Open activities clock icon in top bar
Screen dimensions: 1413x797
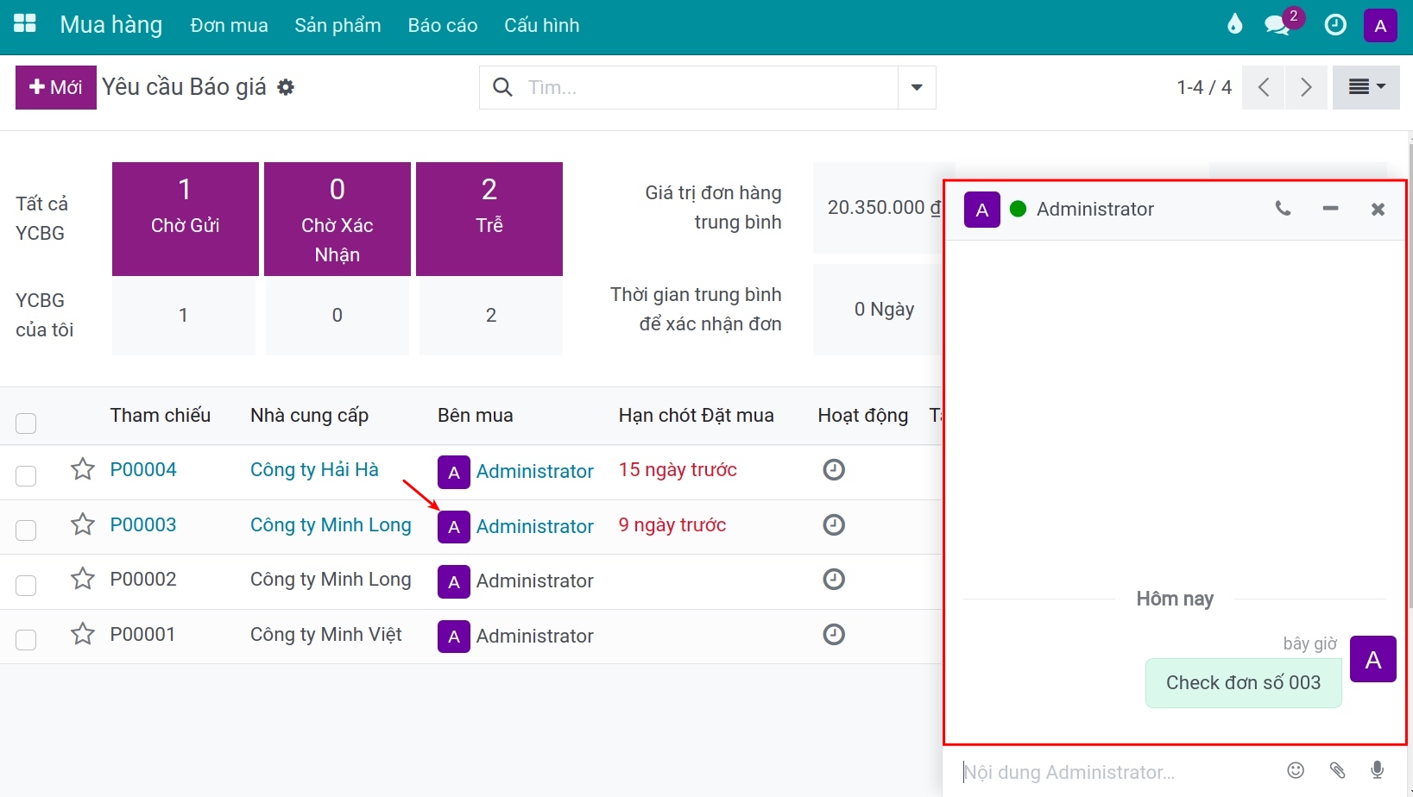pos(1335,25)
